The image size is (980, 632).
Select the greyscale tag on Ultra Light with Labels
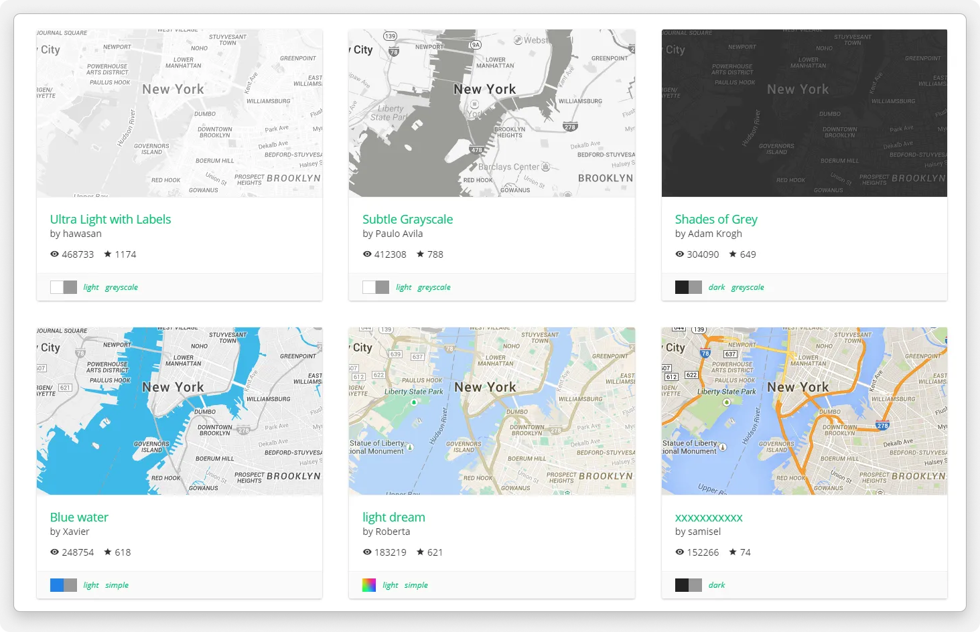point(121,287)
